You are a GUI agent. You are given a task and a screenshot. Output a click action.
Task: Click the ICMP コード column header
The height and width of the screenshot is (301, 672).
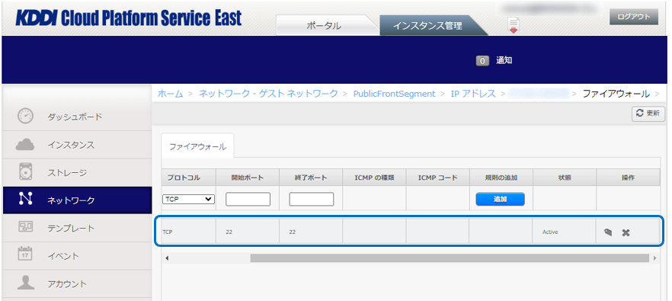pos(438,178)
